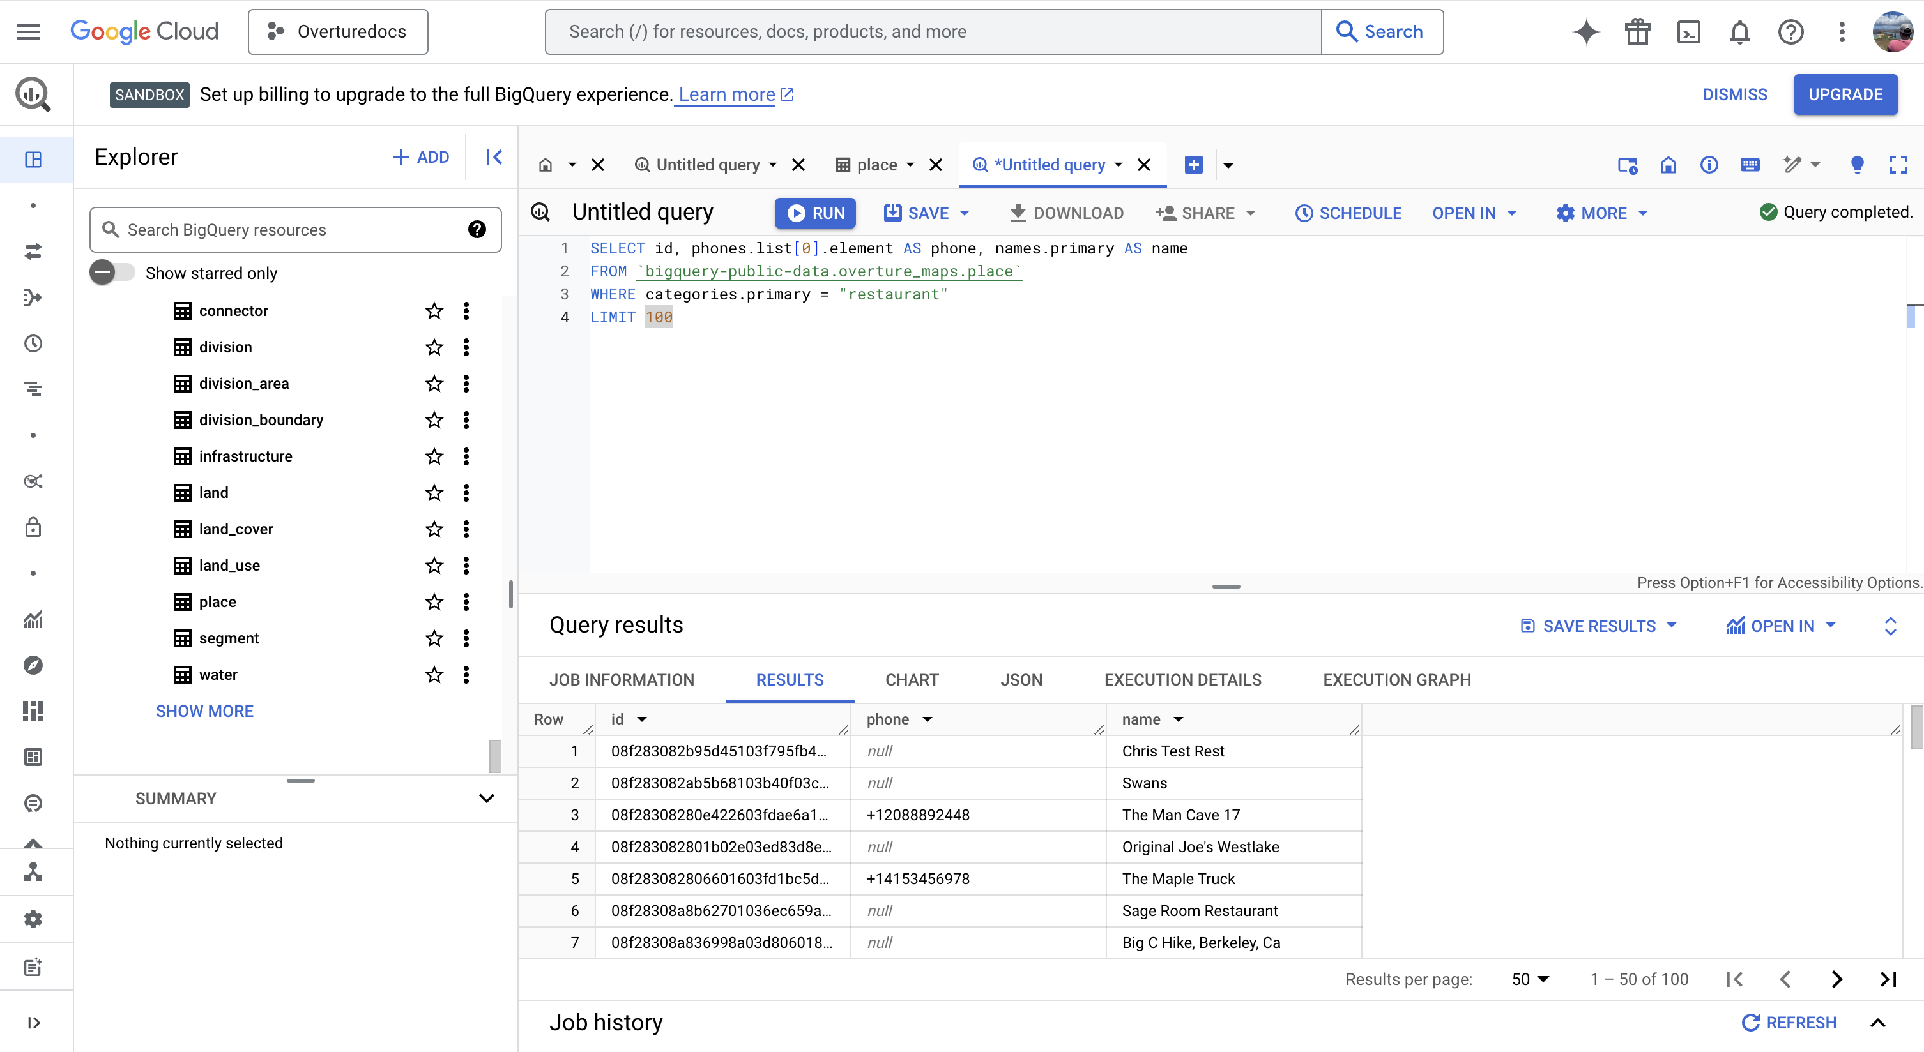
Task: Open the MORE settings dropdown
Action: tap(1602, 213)
